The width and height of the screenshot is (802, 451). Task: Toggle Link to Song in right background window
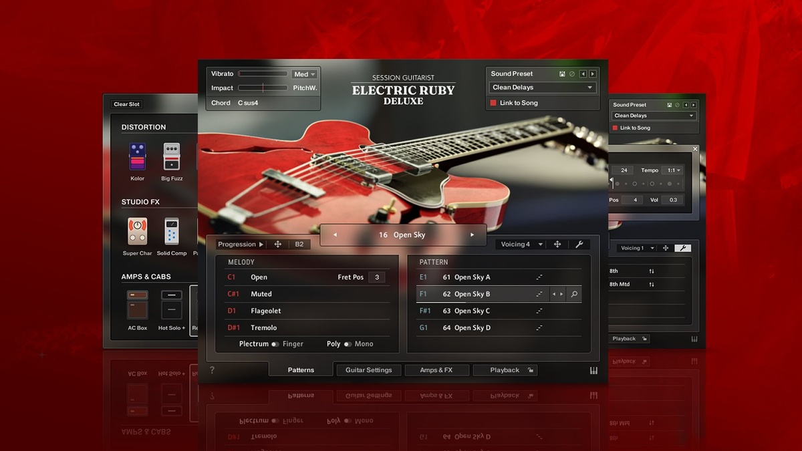[x=616, y=128]
